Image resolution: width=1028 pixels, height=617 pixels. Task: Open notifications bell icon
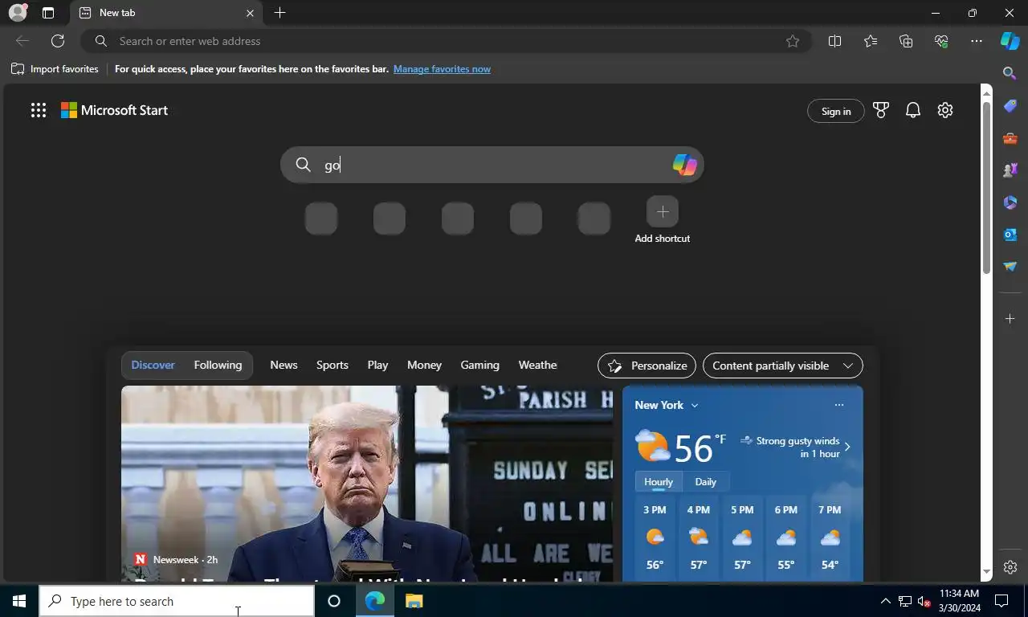913,111
